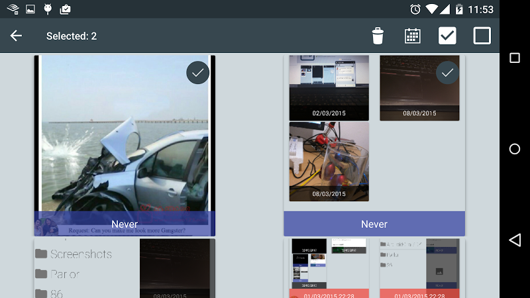Image resolution: width=530 pixels, height=298 pixels.
Task: Tap the clipboard check notification icon
Action: coord(65,9)
